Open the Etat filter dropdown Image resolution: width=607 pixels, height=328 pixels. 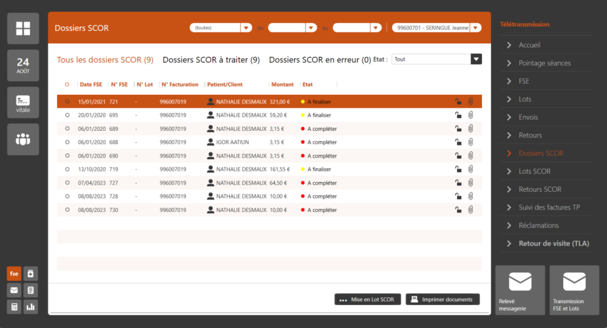(x=476, y=59)
